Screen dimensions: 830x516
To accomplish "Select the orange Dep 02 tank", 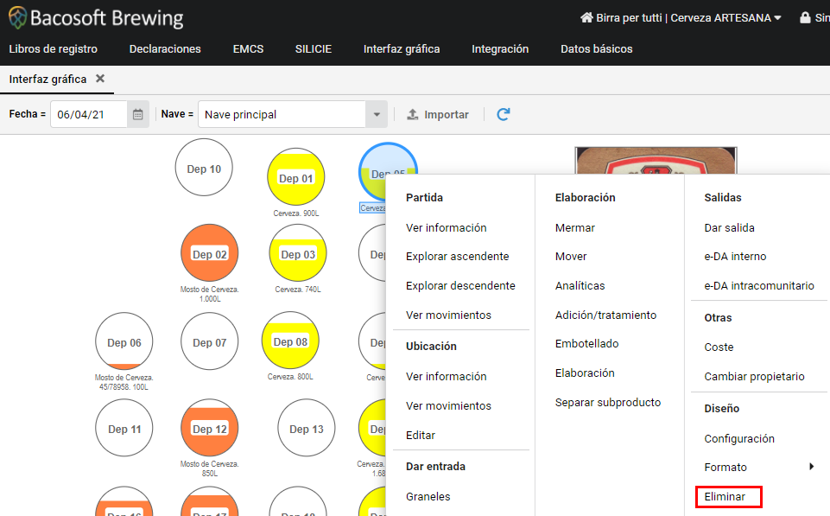I will point(210,252).
